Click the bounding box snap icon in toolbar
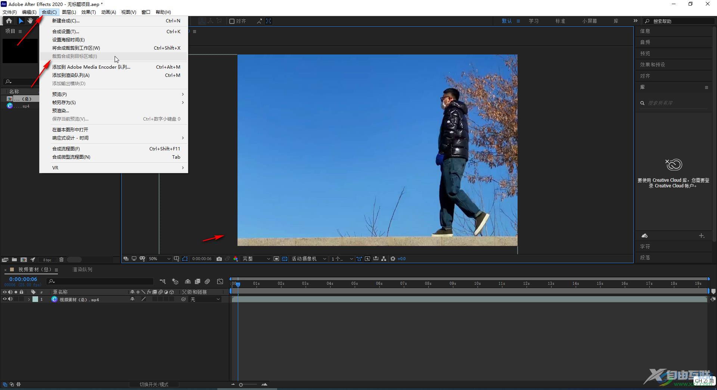 click(269, 21)
